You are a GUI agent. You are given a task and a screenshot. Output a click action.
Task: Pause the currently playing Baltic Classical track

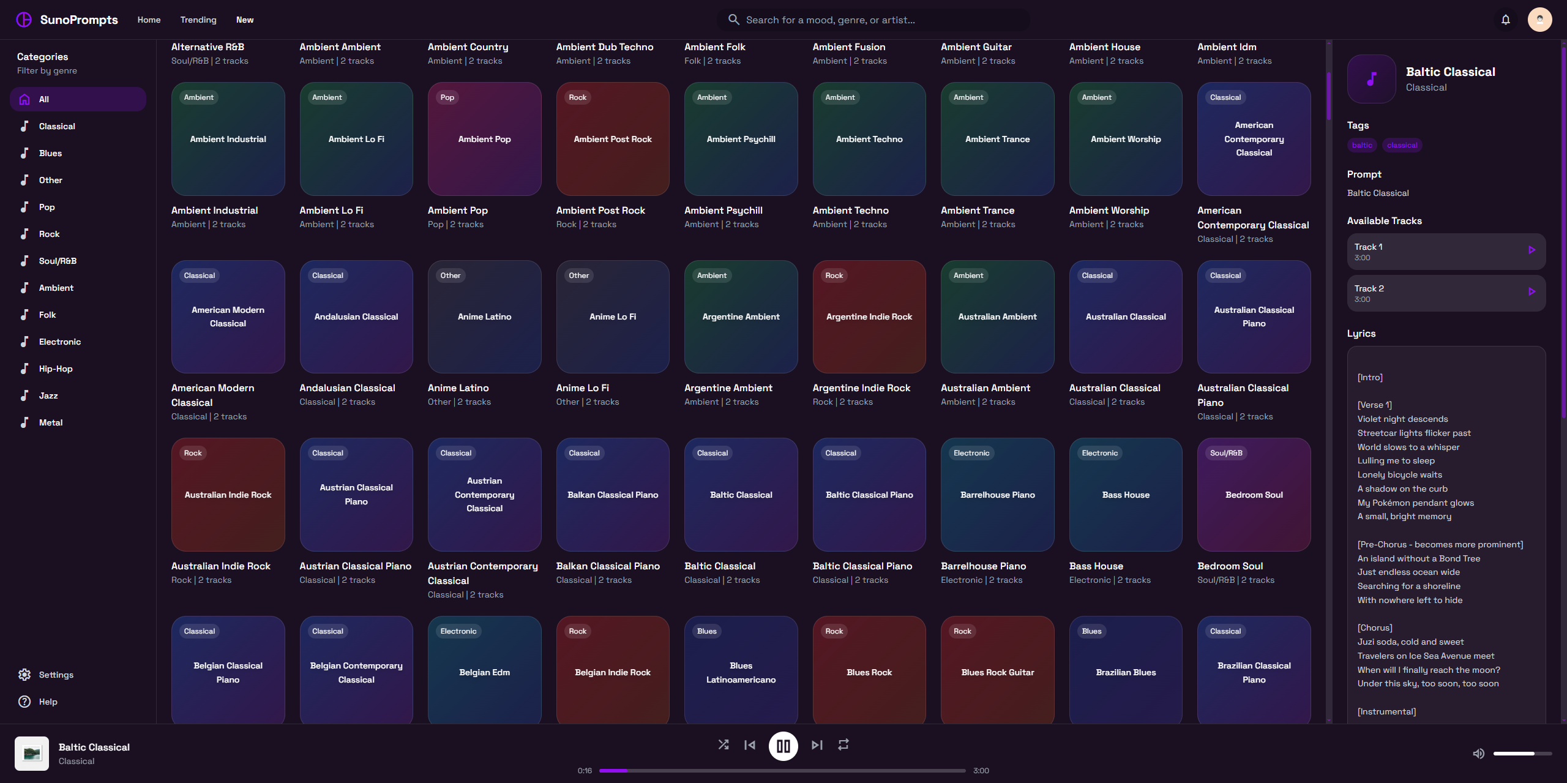pyautogui.click(x=783, y=746)
